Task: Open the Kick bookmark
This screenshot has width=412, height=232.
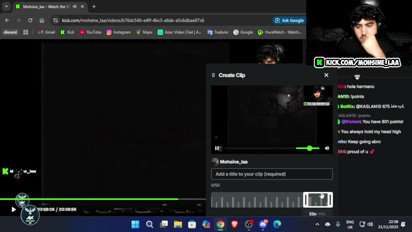Action: tap(67, 32)
